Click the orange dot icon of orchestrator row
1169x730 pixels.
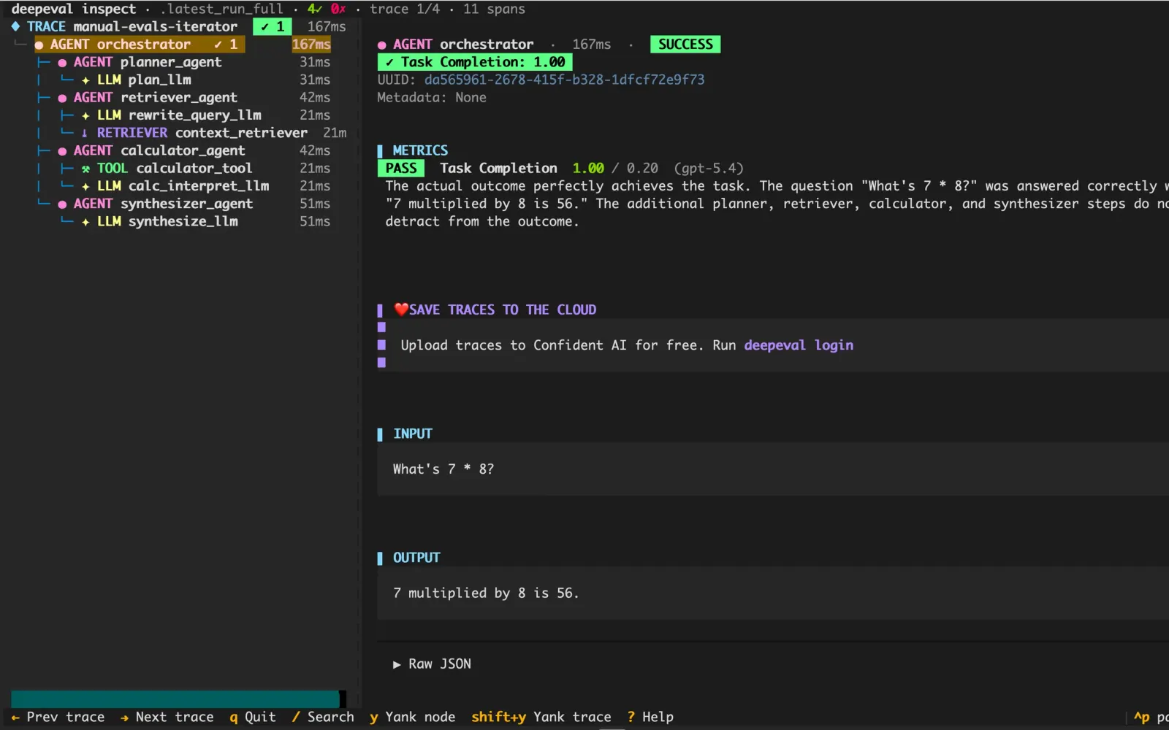[x=39, y=45]
